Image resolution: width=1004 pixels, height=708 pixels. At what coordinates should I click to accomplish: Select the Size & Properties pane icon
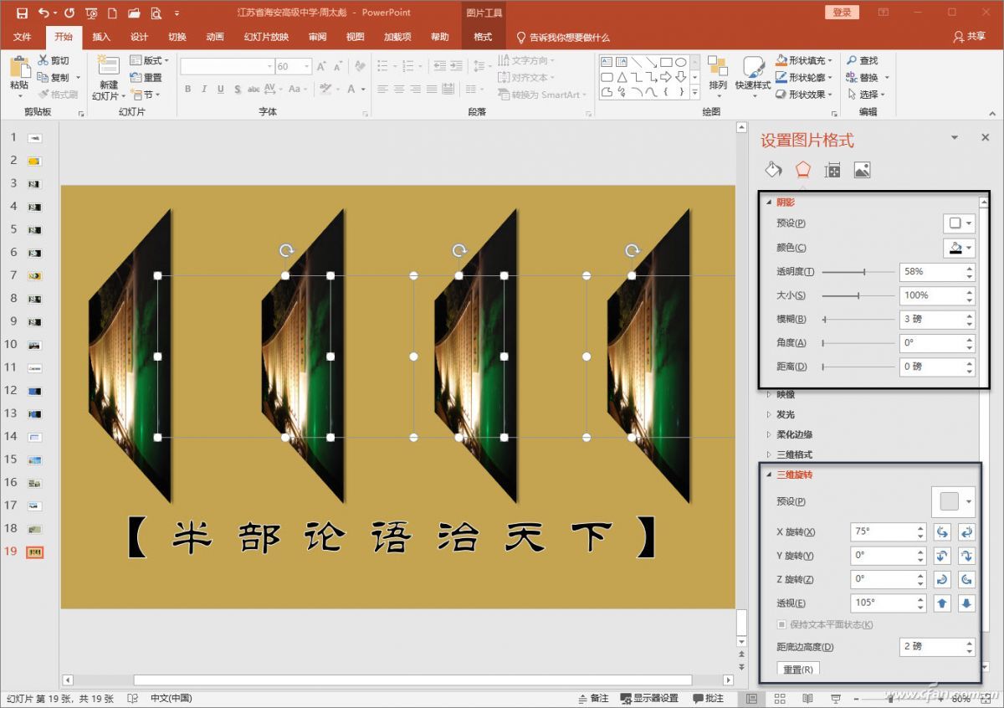tap(832, 169)
